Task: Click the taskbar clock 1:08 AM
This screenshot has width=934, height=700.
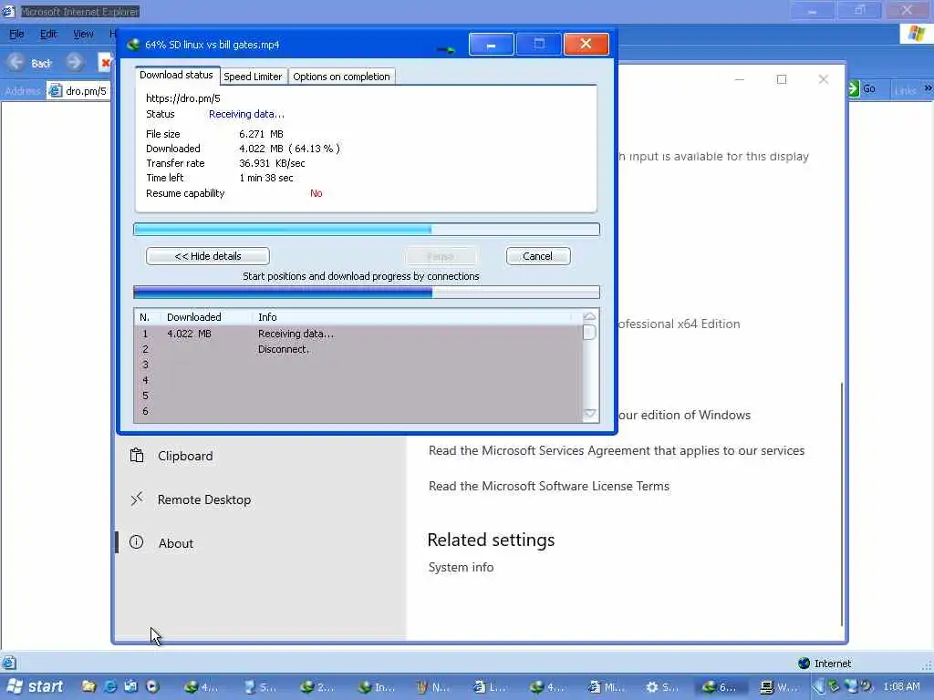Action: (x=901, y=687)
